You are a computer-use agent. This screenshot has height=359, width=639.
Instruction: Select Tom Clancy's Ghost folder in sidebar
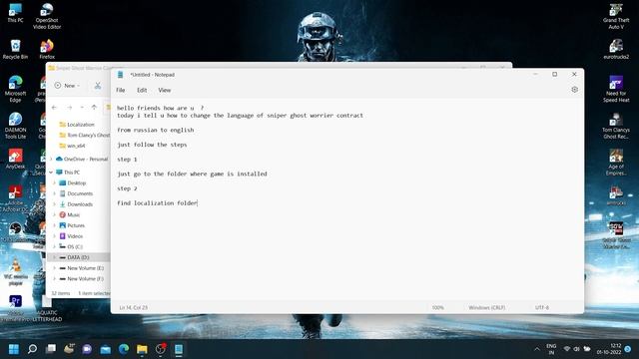pos(84,136)
